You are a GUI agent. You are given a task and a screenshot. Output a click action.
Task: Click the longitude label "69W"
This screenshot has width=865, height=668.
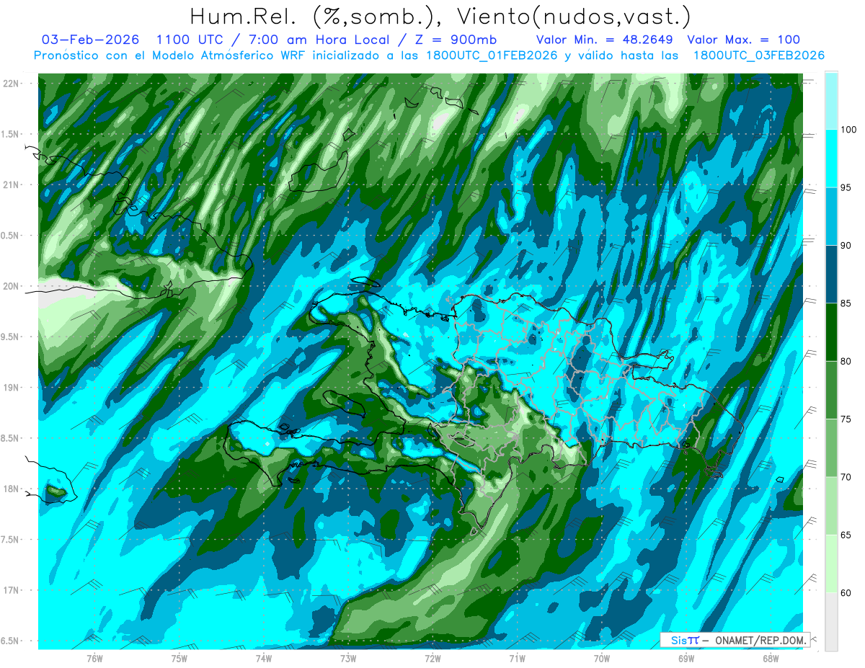pyautogui.click(x=686, y=658)
